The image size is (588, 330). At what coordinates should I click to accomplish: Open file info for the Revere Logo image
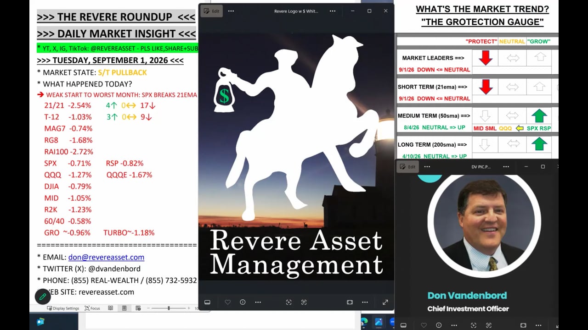click(x=243, y=302)
